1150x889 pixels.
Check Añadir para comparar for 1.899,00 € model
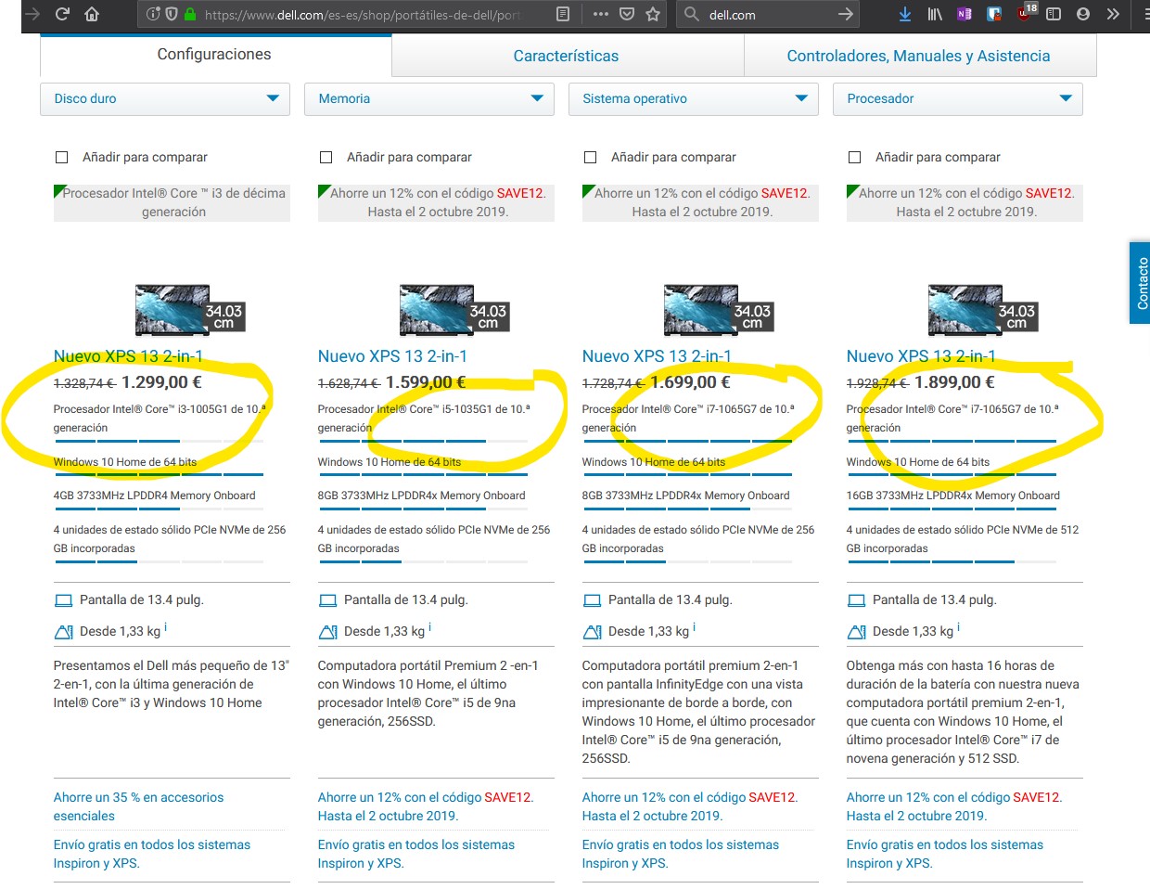pos(854,158)
